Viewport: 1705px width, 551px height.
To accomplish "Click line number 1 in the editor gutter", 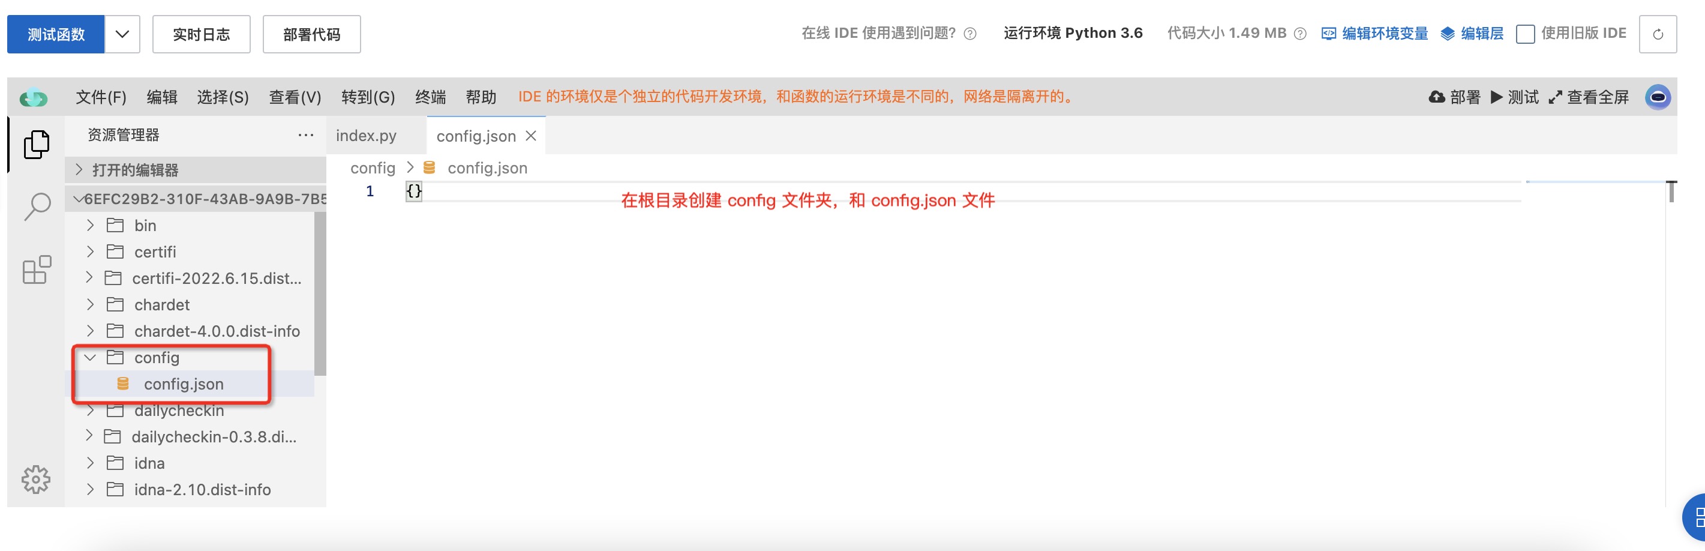I will click(370, 191).
